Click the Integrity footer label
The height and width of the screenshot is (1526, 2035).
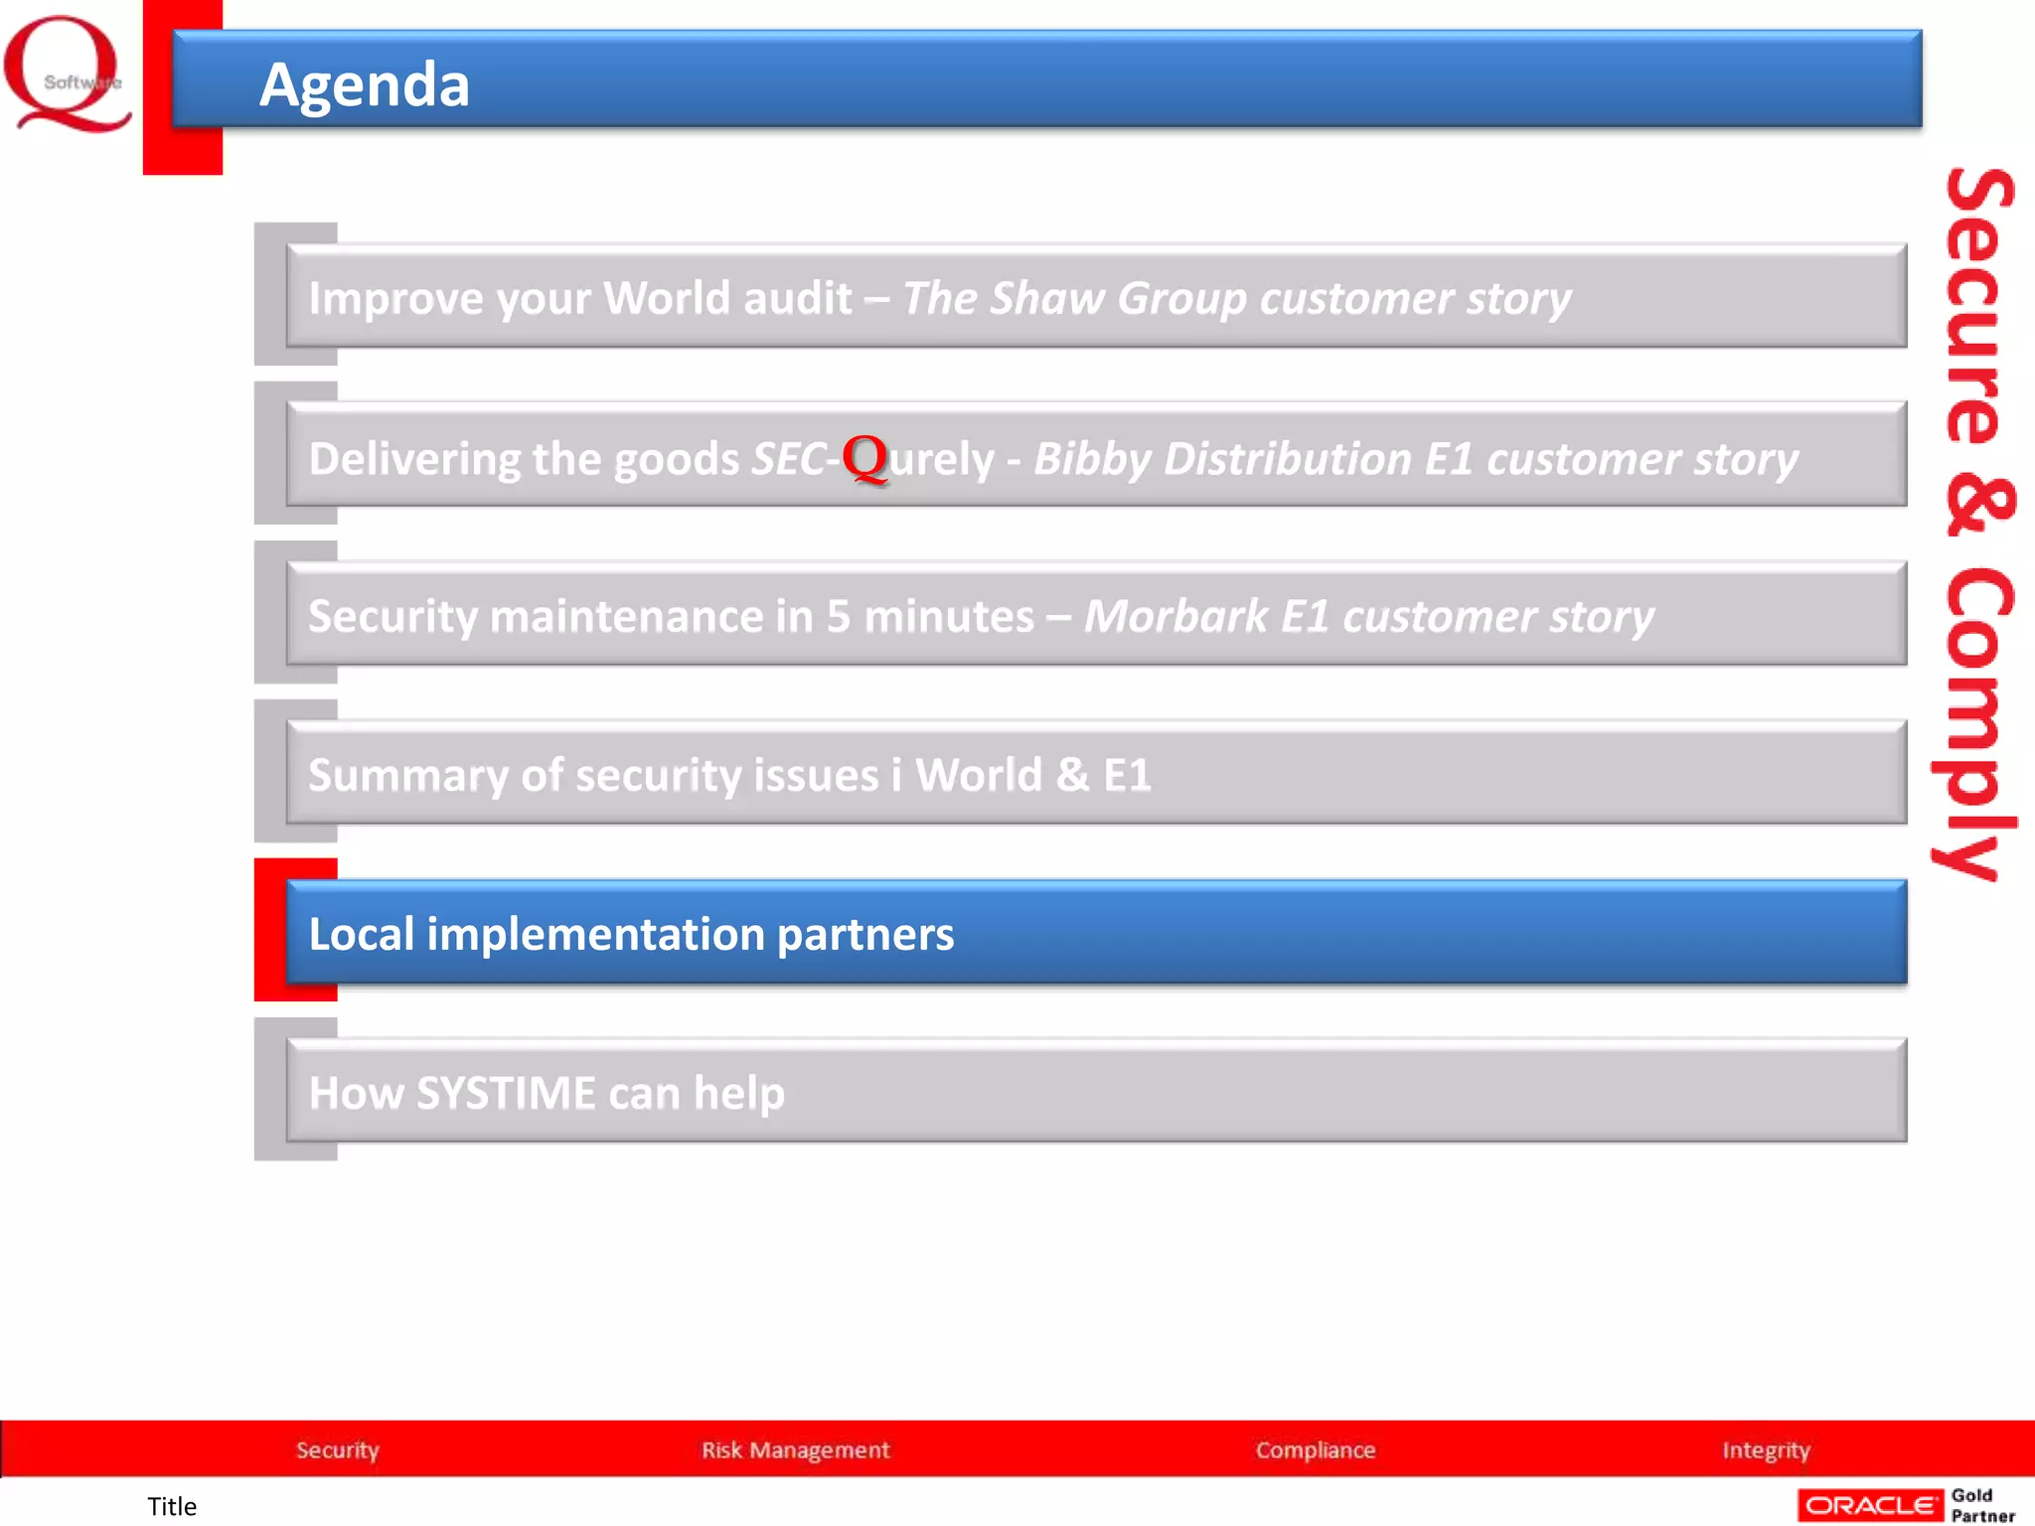pos(1766,1450)
